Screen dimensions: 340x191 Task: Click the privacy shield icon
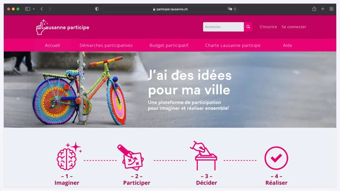pos(97,9)
